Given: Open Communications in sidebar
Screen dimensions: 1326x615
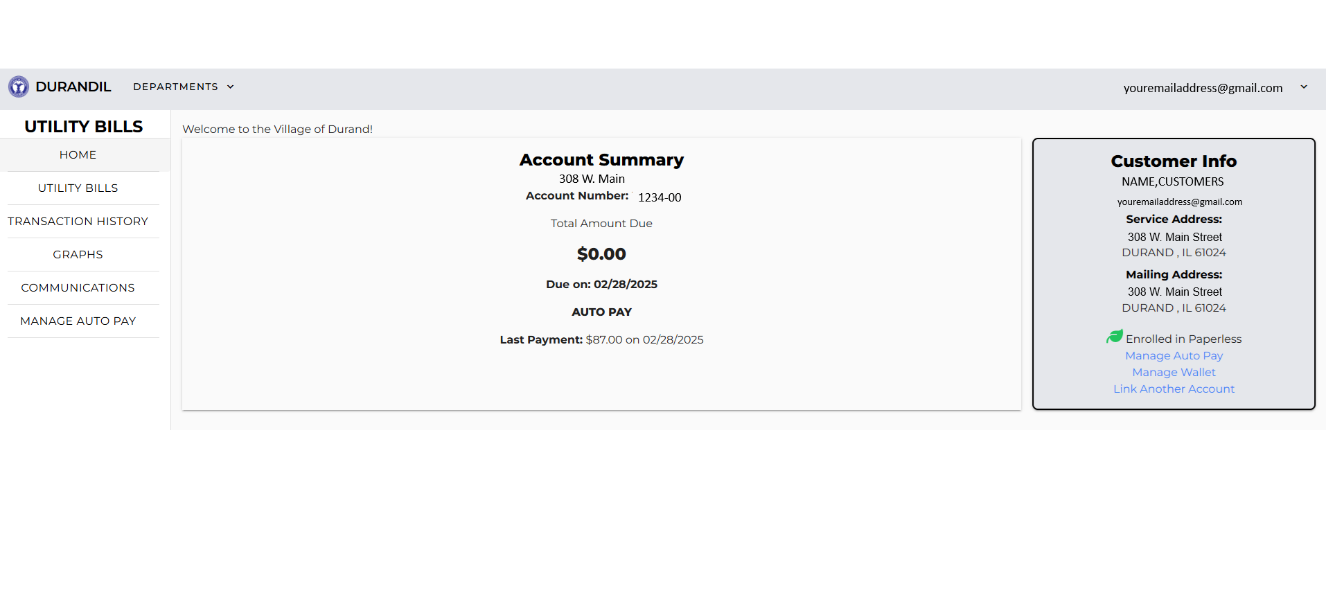Looking at the screenshot, I should click(x=78, y=288).
